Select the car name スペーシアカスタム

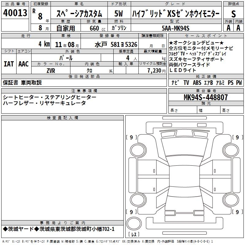(x=79, y=13)
